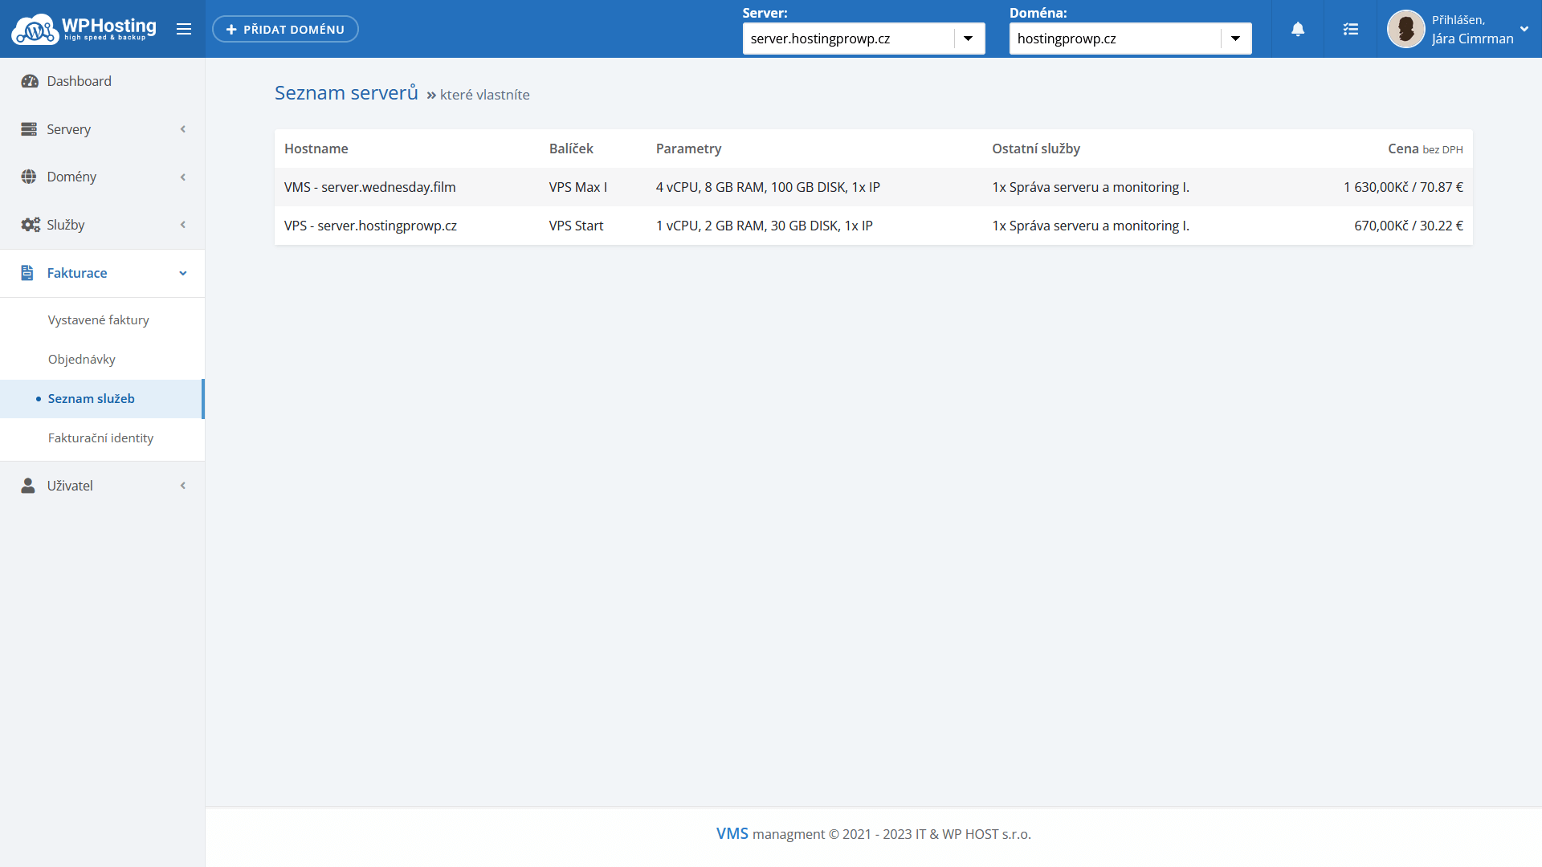Go to Fakturační identity

[100, 438]
